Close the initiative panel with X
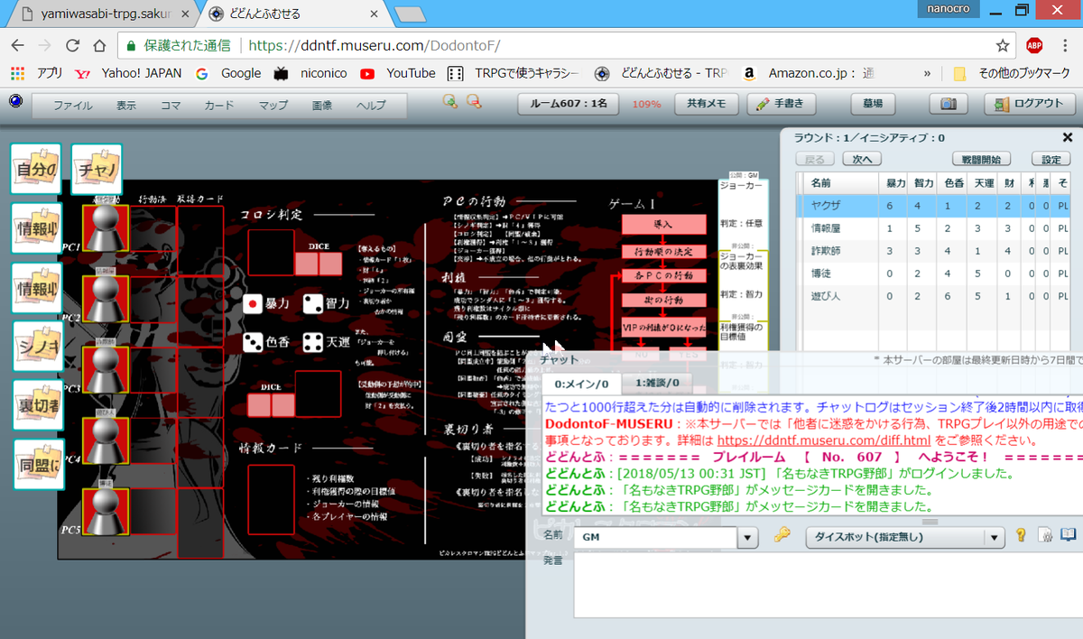The height and width of the screenshot is (639, 1083). point(1068,138)
